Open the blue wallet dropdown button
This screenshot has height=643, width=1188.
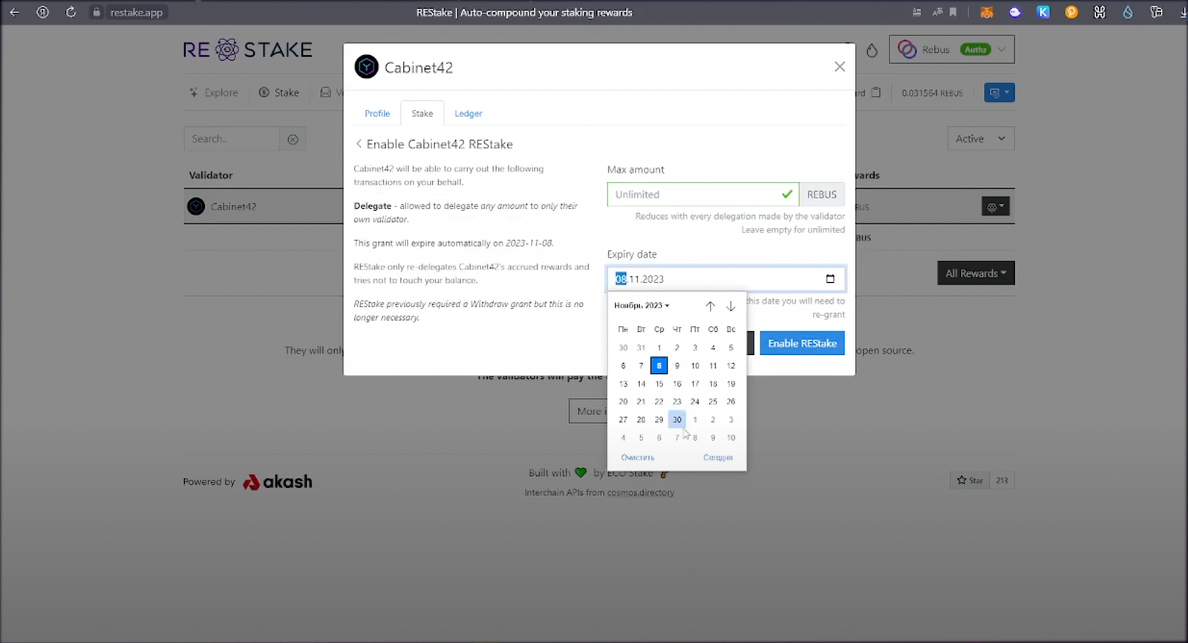click(999, 93)
